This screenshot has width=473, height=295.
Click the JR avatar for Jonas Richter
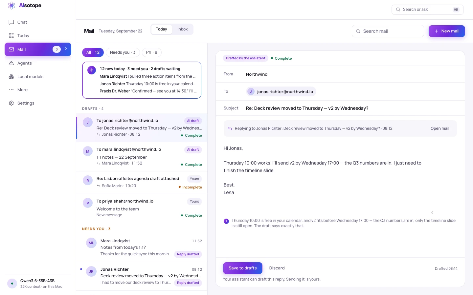(x=91, y=271)
